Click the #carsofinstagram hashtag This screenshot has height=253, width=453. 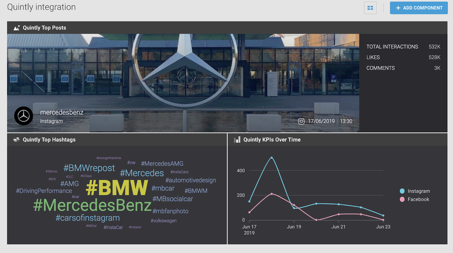[x=88, y=218]
